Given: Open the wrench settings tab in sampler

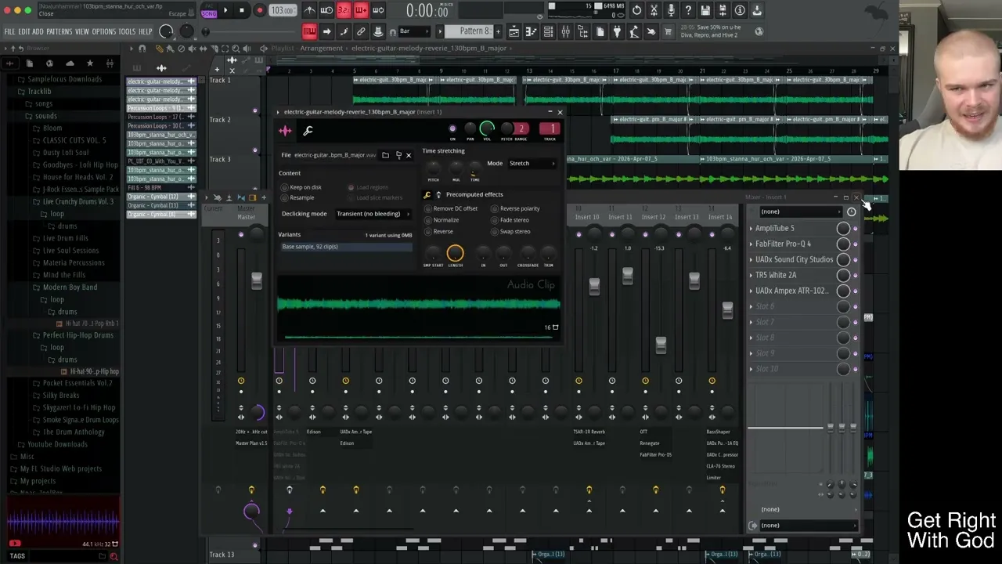Looking at the screenshot, I should (x=308, y=131).
